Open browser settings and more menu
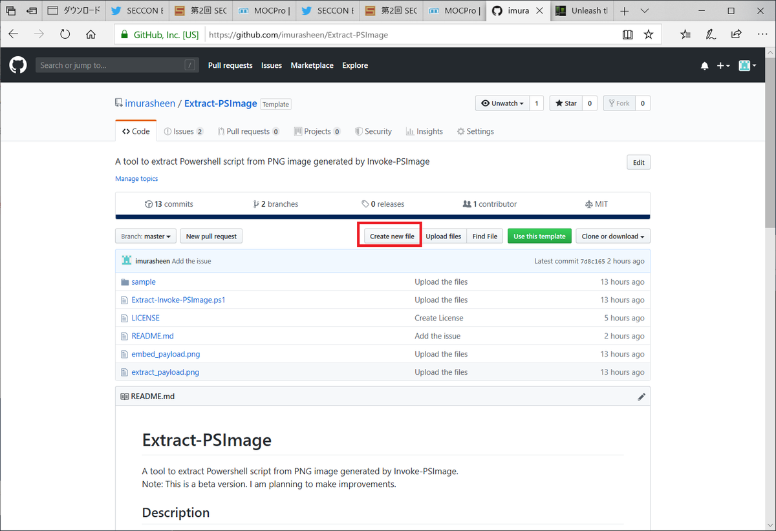This screenshot has height=531, width=776. click(x=761, y=35)
